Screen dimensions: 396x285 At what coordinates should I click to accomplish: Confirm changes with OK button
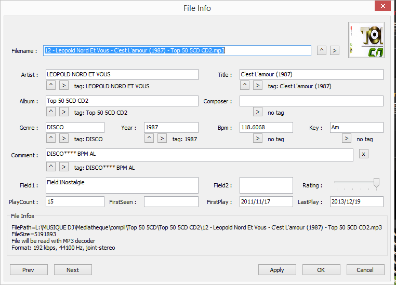[321, 270]
